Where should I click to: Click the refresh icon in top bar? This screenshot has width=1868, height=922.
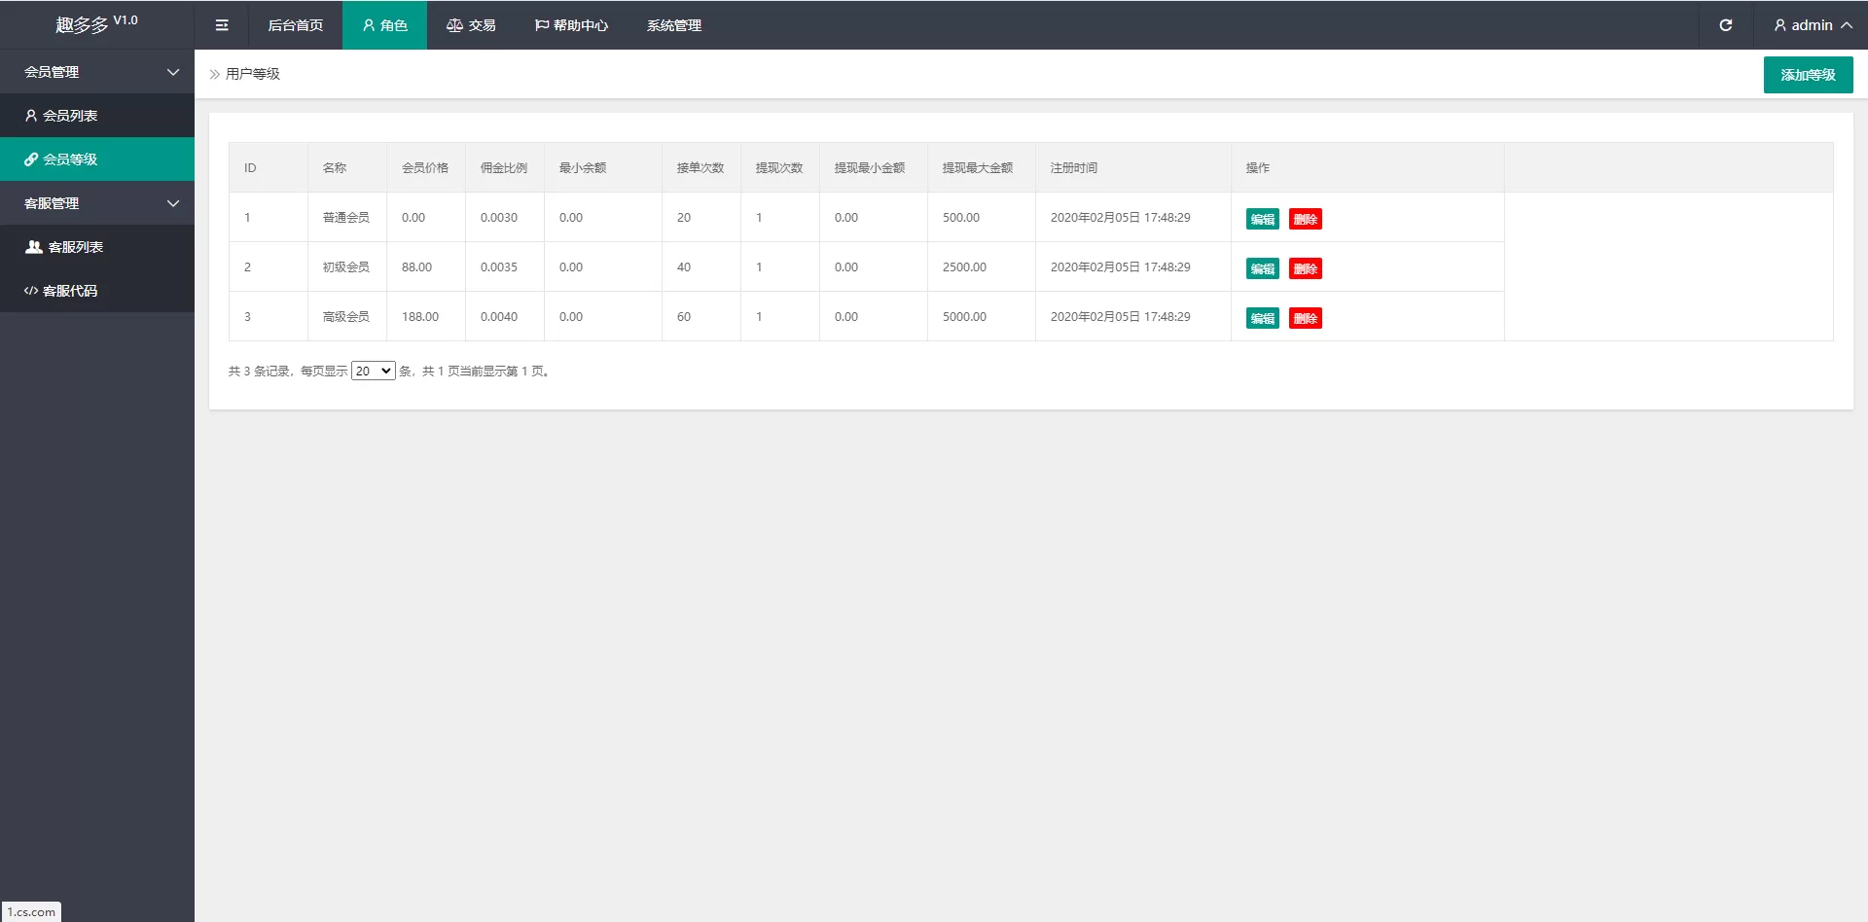[1725, 25]
